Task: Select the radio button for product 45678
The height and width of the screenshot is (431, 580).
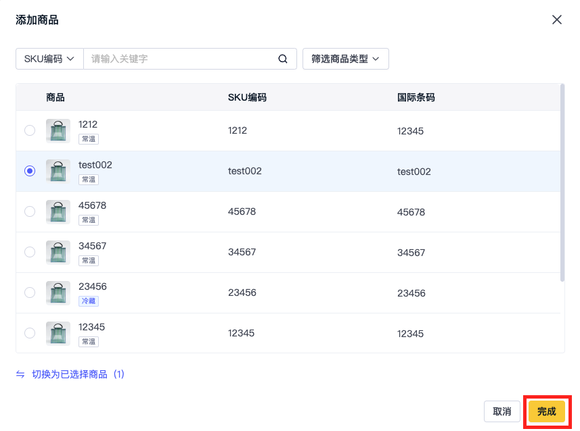Action: 30,211
